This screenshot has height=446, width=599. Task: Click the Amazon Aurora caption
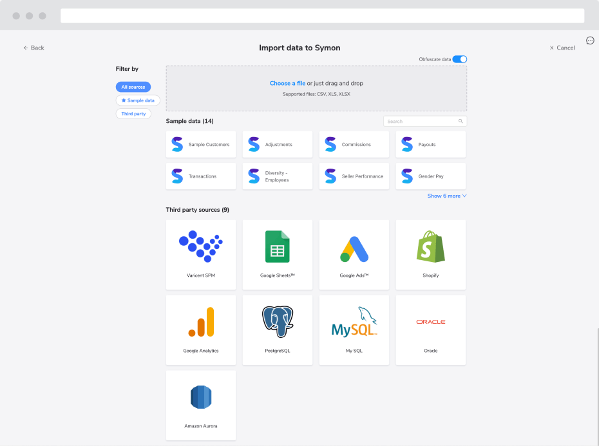pos(201,426)
